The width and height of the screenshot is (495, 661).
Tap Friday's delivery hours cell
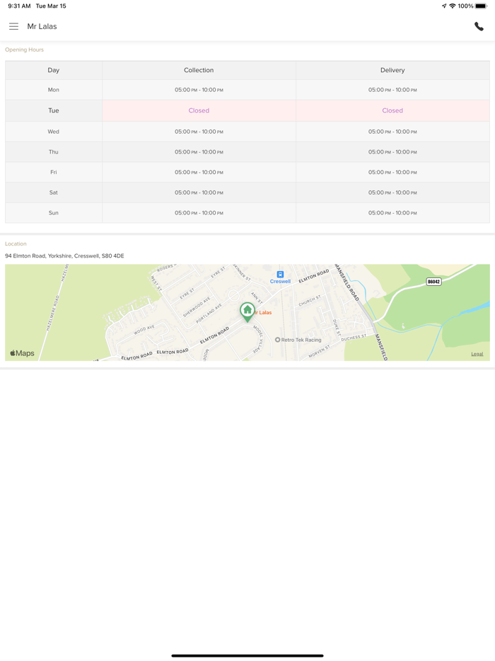point(392,172)
